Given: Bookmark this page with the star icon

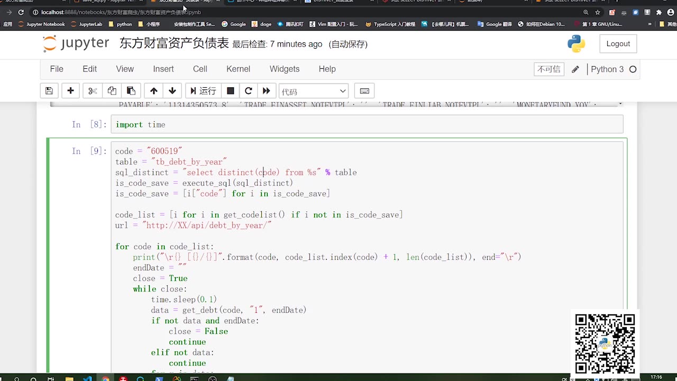Looking at the screenshot, I should point(598,12).
